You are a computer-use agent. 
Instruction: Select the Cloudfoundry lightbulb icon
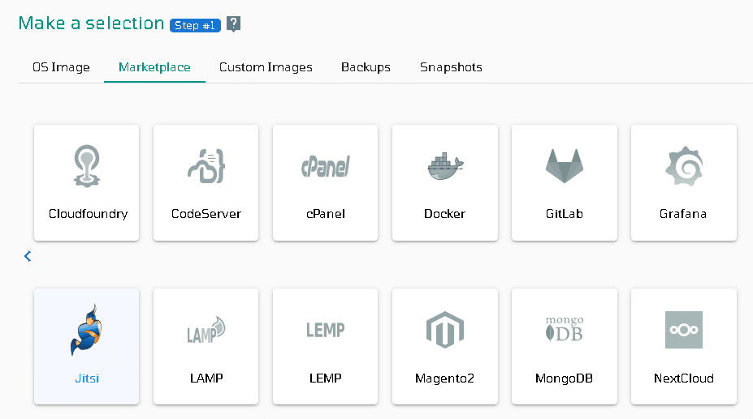pyautogui.click(x=86, y=166)
